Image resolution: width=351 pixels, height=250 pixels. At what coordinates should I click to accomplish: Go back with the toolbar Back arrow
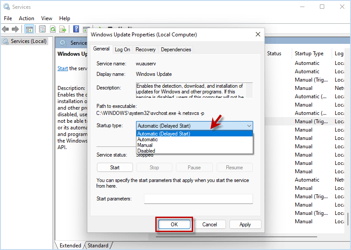click(x=5, y=29)
